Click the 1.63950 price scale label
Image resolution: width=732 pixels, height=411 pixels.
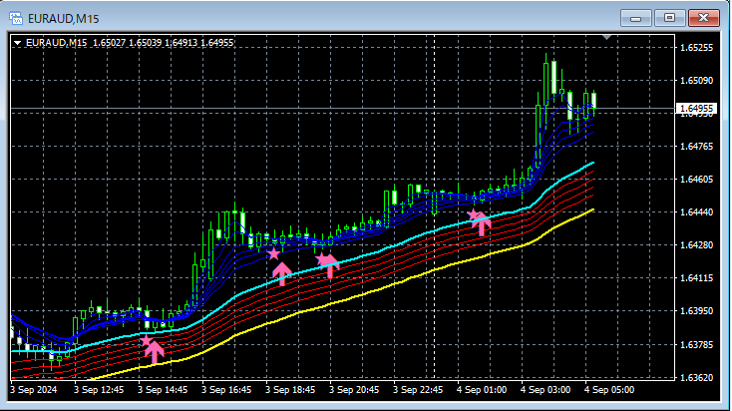[696, 311]
